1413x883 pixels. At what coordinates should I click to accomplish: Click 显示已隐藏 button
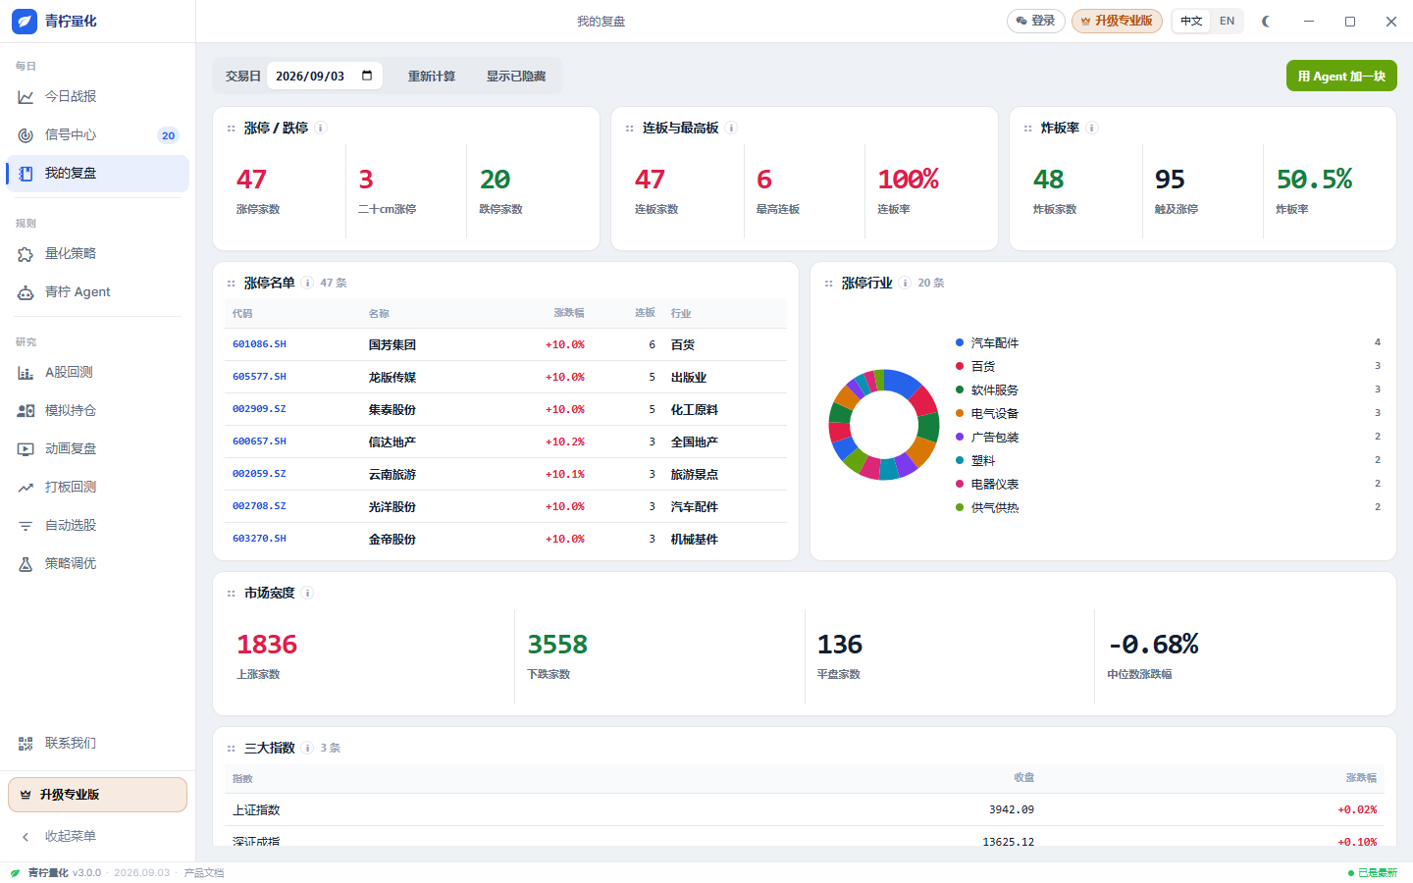pos(516,76)
